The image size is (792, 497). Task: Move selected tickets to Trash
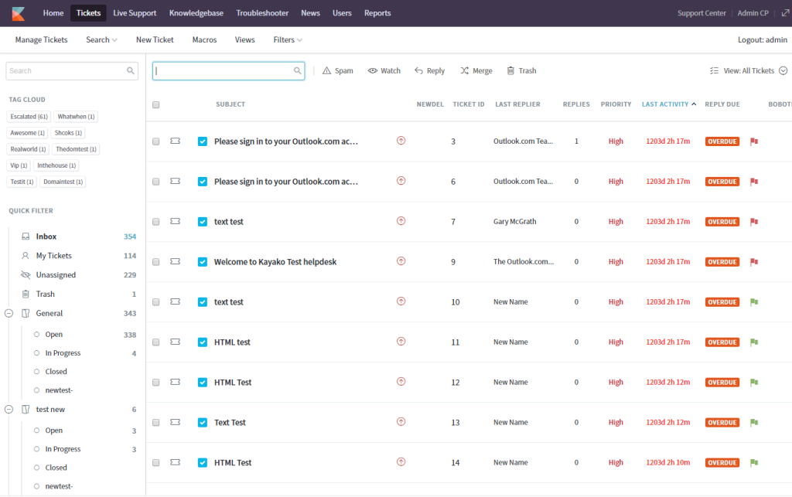tap(522, 70)
